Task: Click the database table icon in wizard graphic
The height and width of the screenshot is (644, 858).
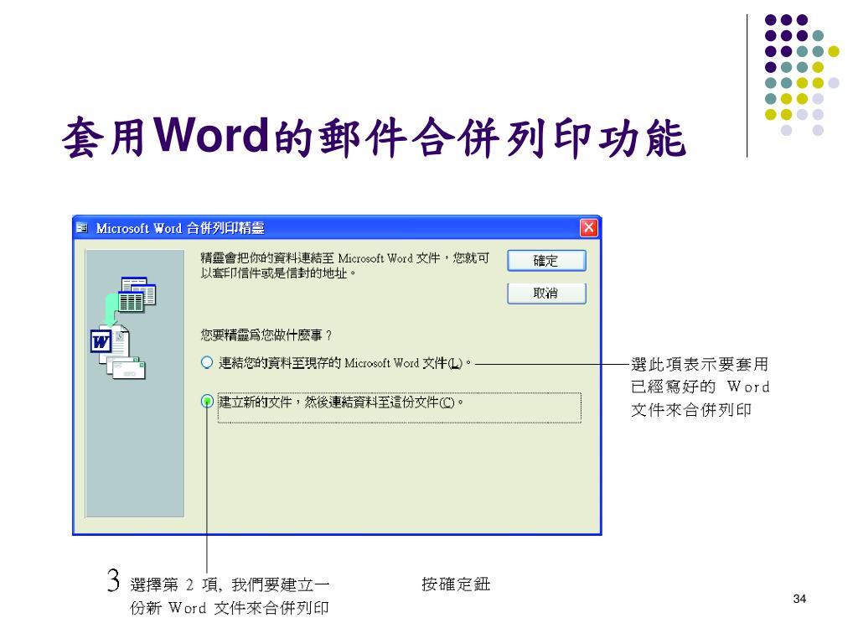Action: coord(137,294)
